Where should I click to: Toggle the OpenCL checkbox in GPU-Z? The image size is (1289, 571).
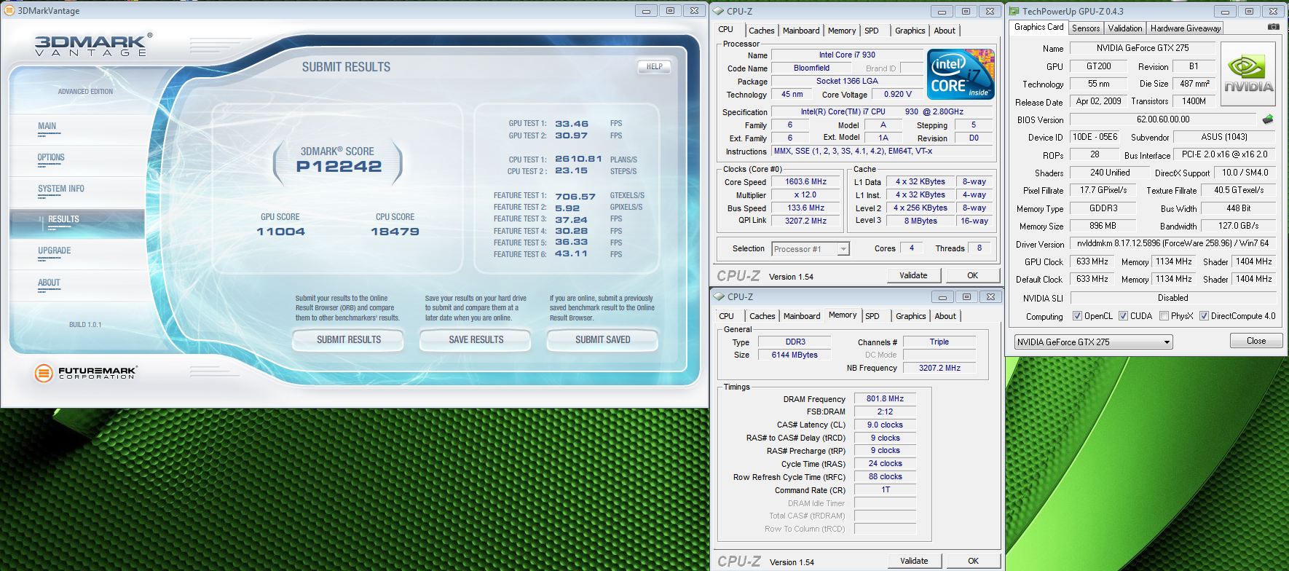pyautogui.click(x=1077, y=316)
